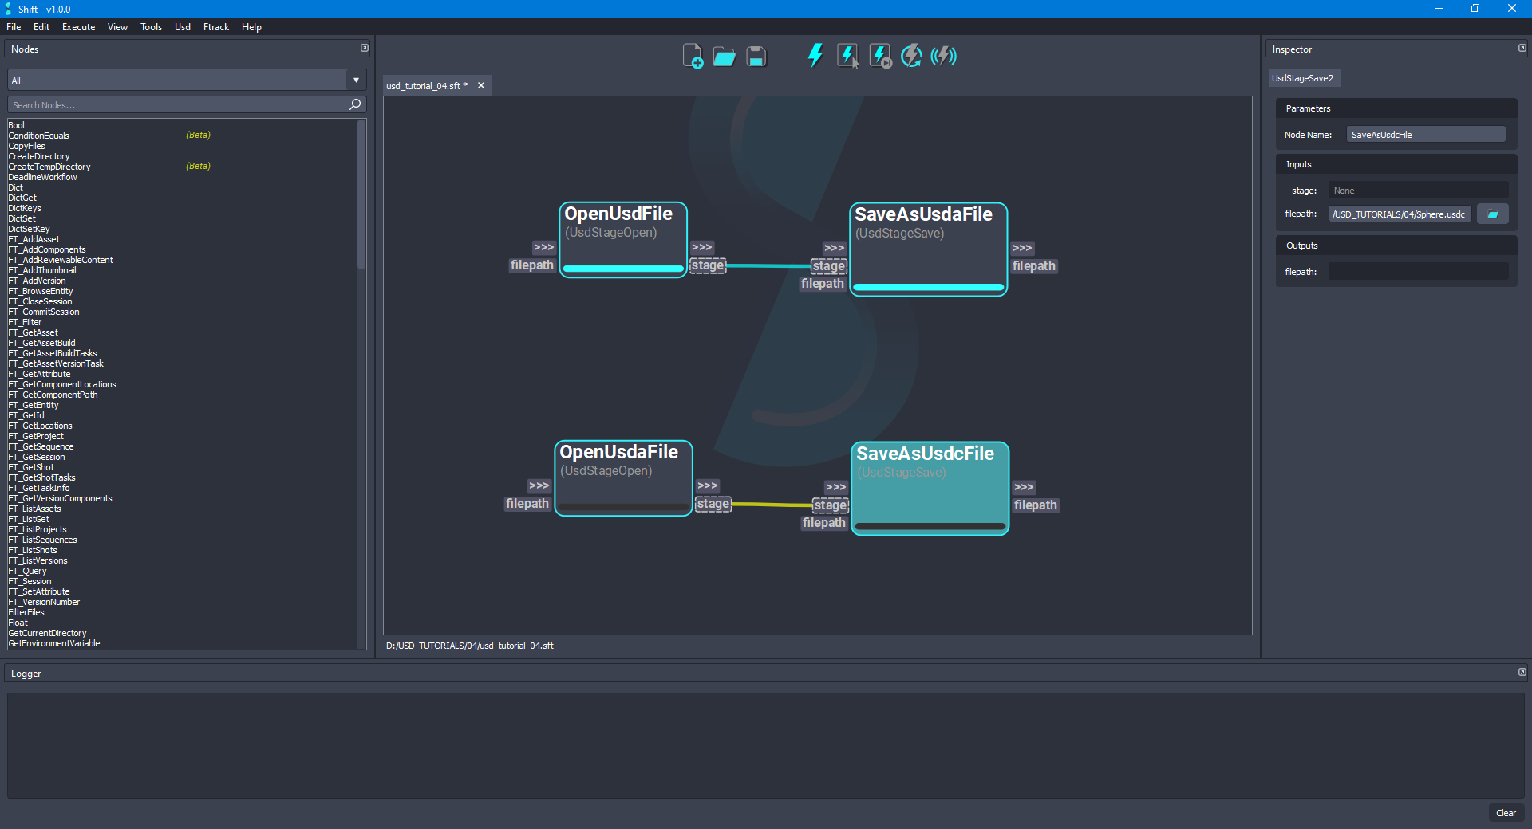Open the Ftrack menu
Screen dimensions: 1532x829
[x=215, y=26]
